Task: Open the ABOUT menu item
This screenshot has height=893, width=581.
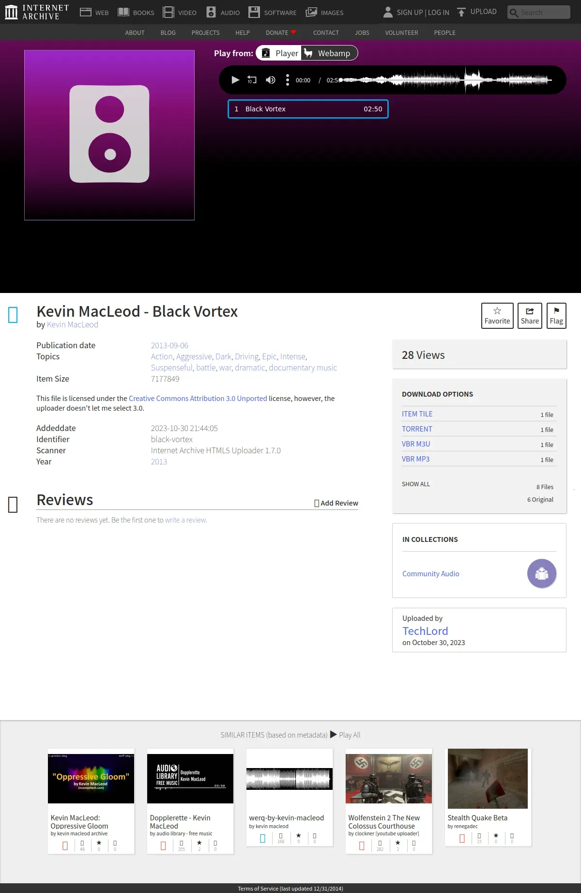Action: 135,33
